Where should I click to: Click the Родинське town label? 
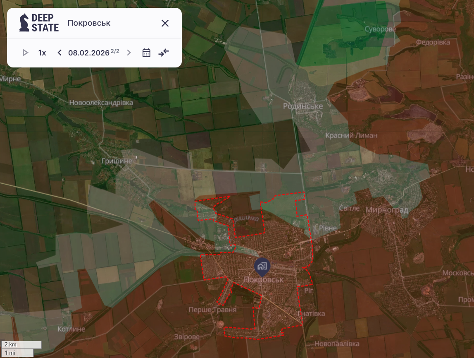point(303,106)
